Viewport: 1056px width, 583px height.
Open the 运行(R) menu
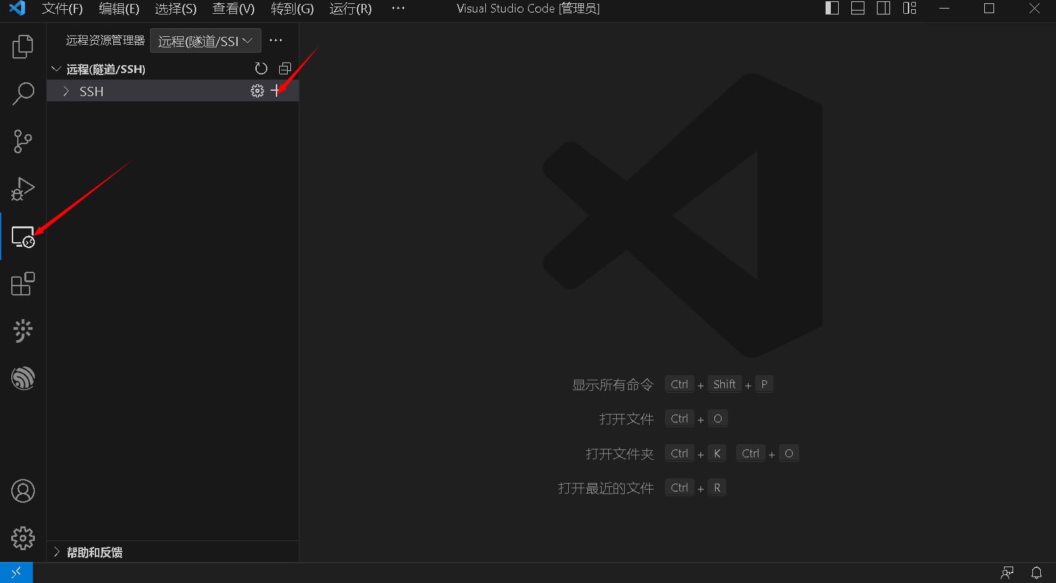[x=350, y=9]
